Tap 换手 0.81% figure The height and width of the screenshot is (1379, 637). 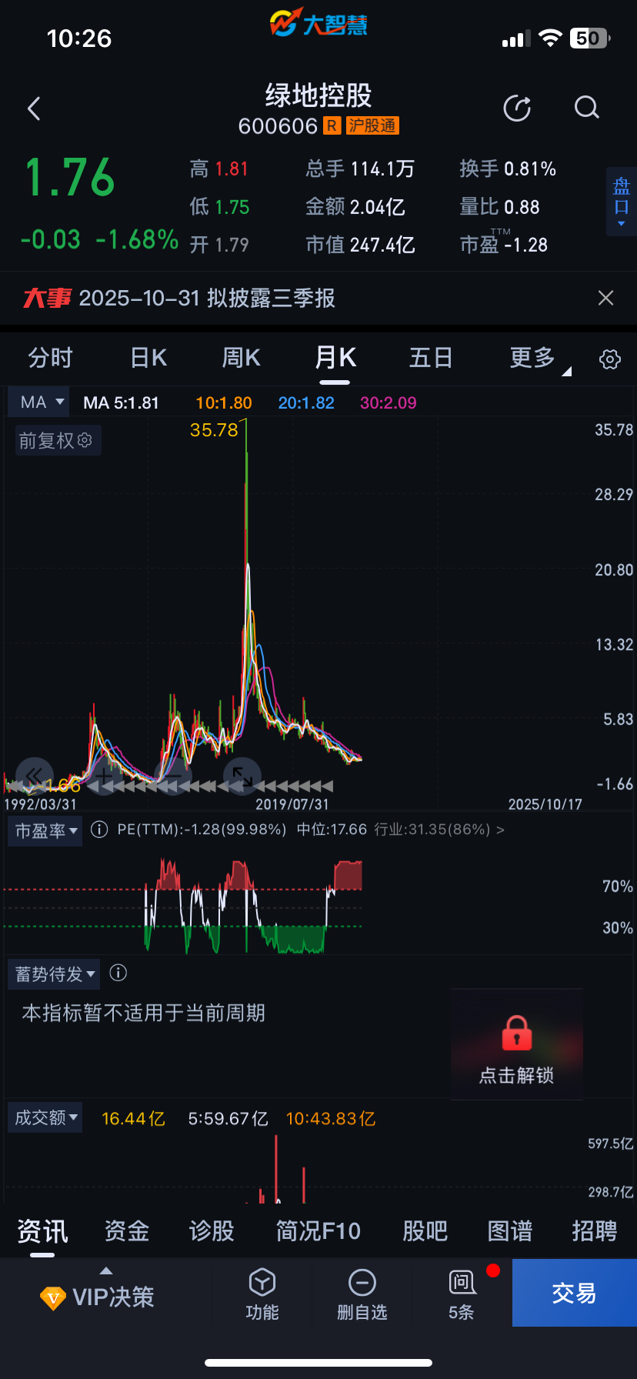(508, 169)
